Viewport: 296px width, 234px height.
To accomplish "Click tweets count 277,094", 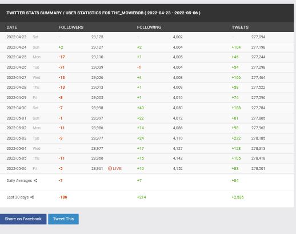I will tap(258, 37).
